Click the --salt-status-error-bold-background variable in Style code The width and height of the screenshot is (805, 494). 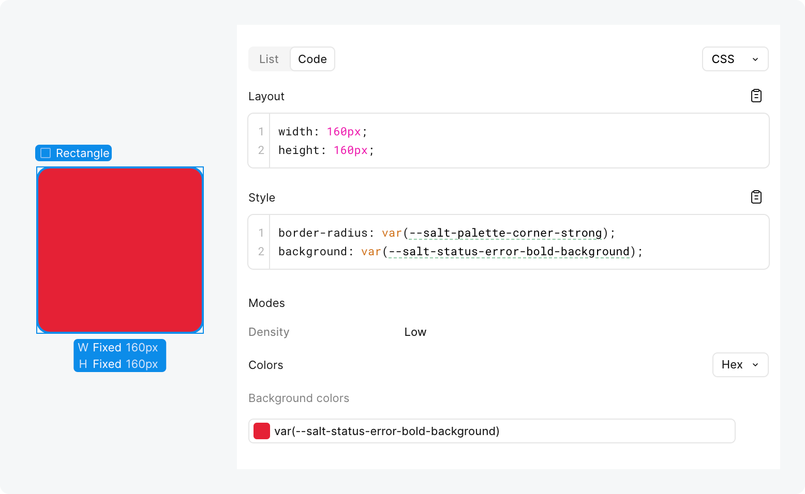pyautogui.click(x=509, y=252)
